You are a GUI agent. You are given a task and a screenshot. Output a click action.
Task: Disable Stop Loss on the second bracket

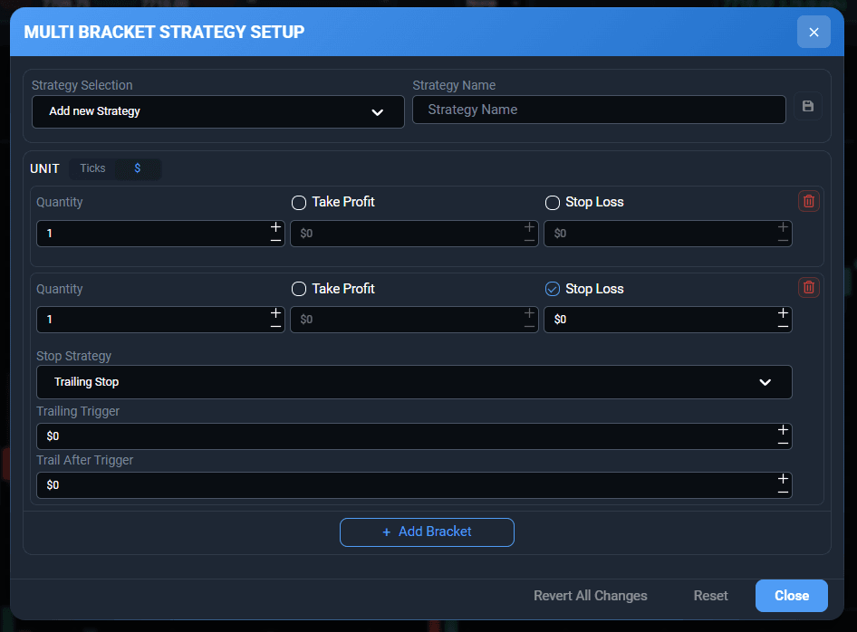[553, 289]
